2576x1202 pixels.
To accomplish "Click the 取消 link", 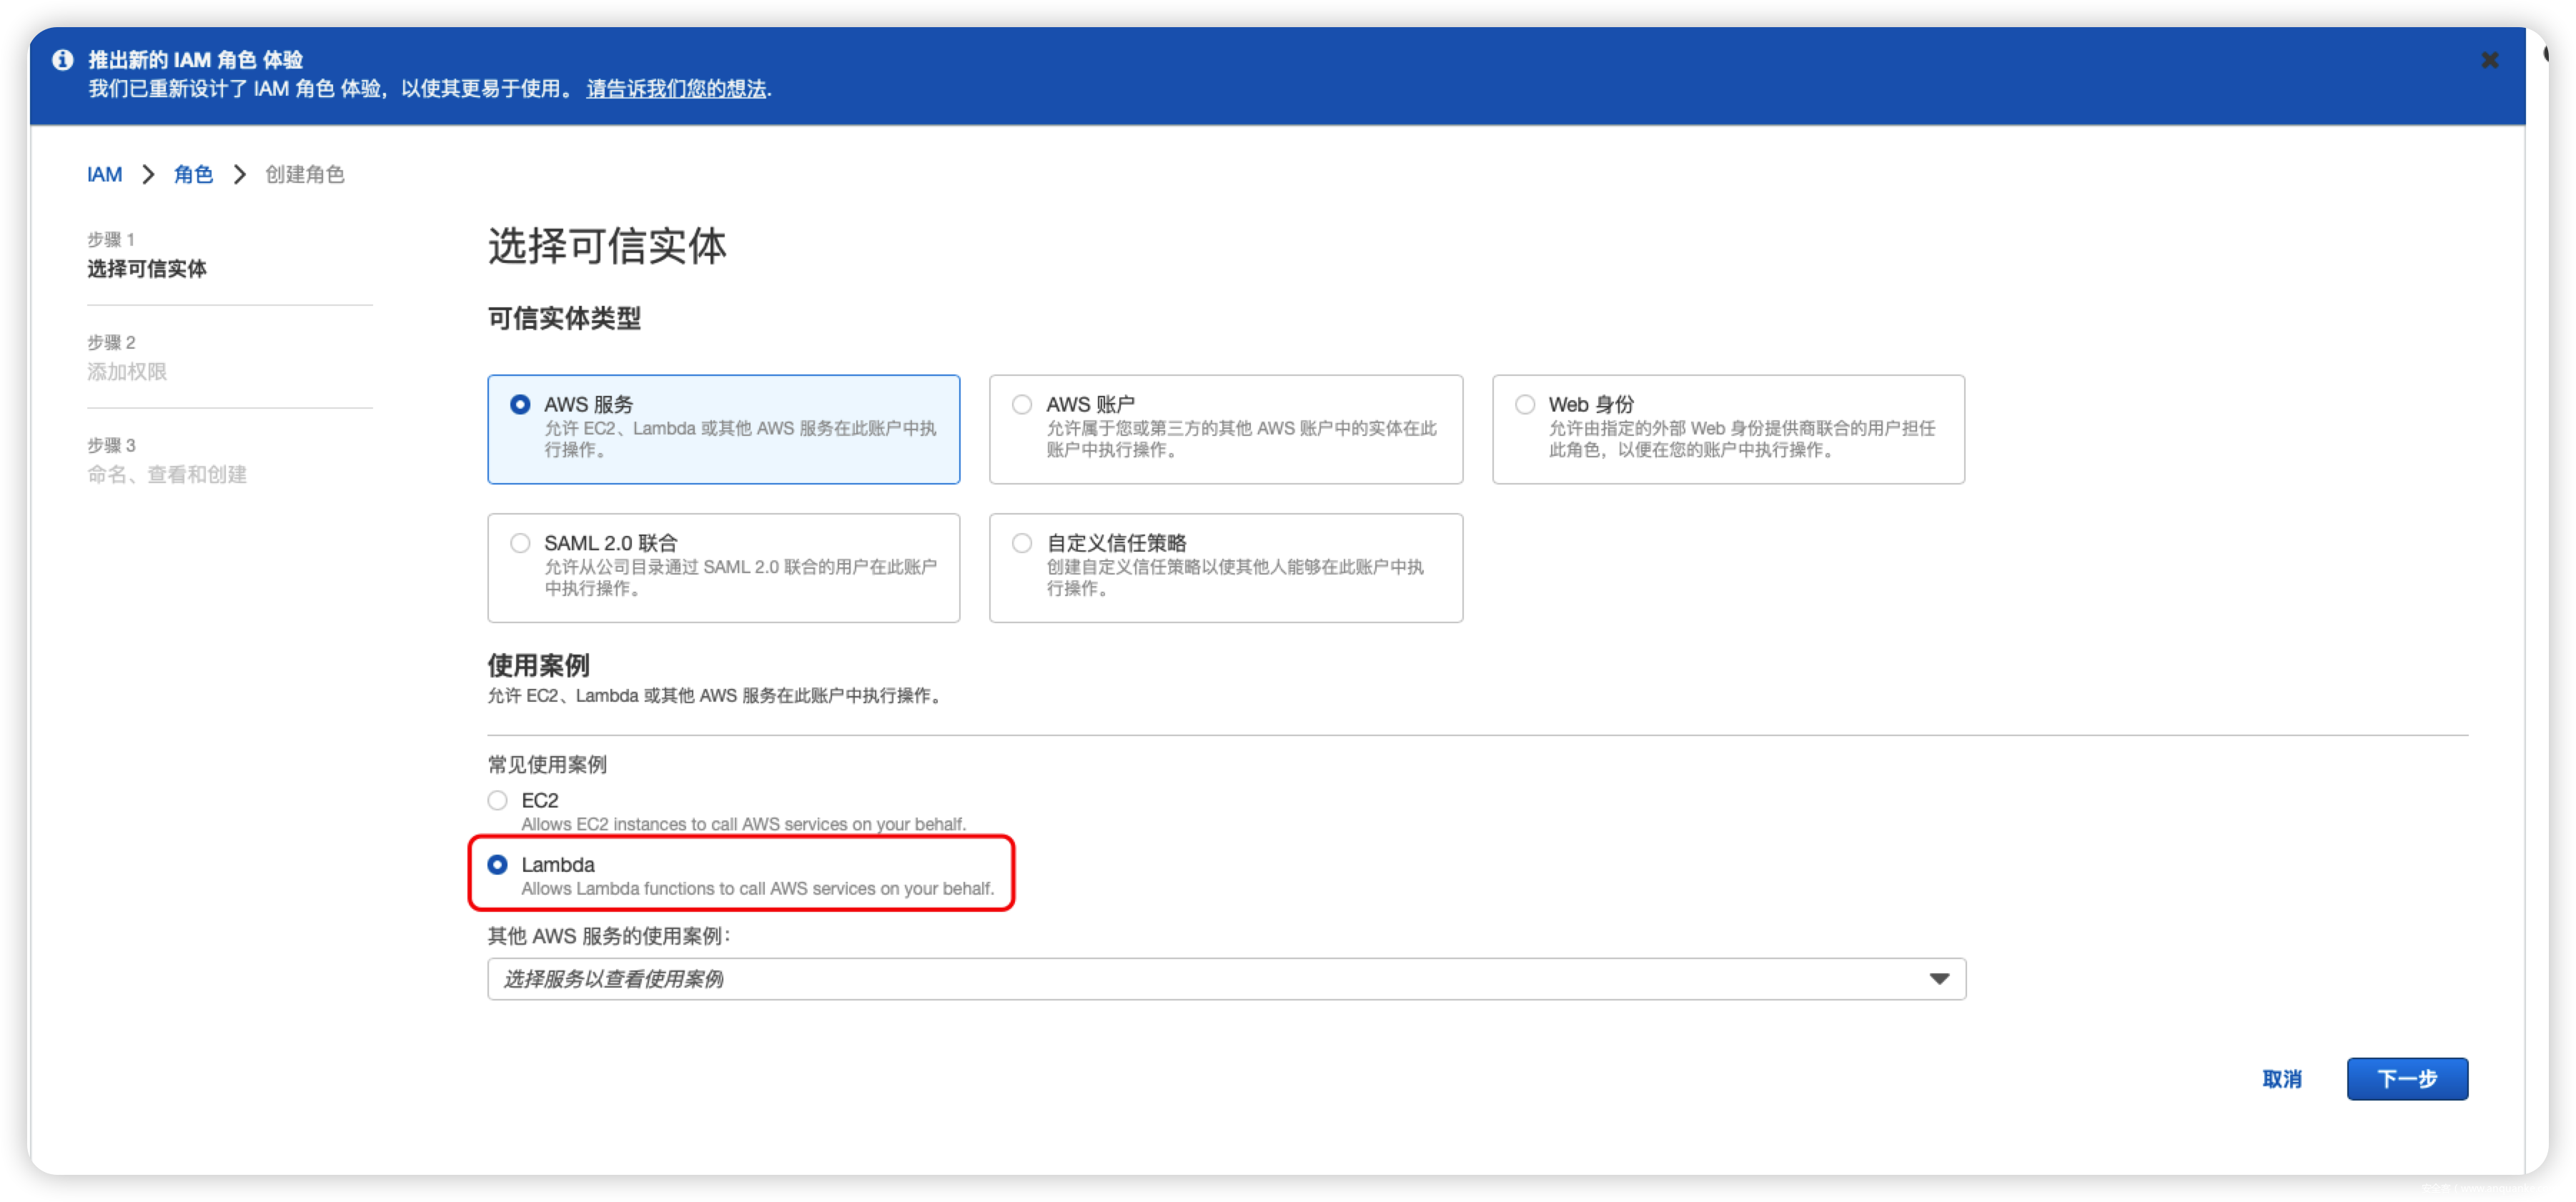I will [x=2282, y=1079].
